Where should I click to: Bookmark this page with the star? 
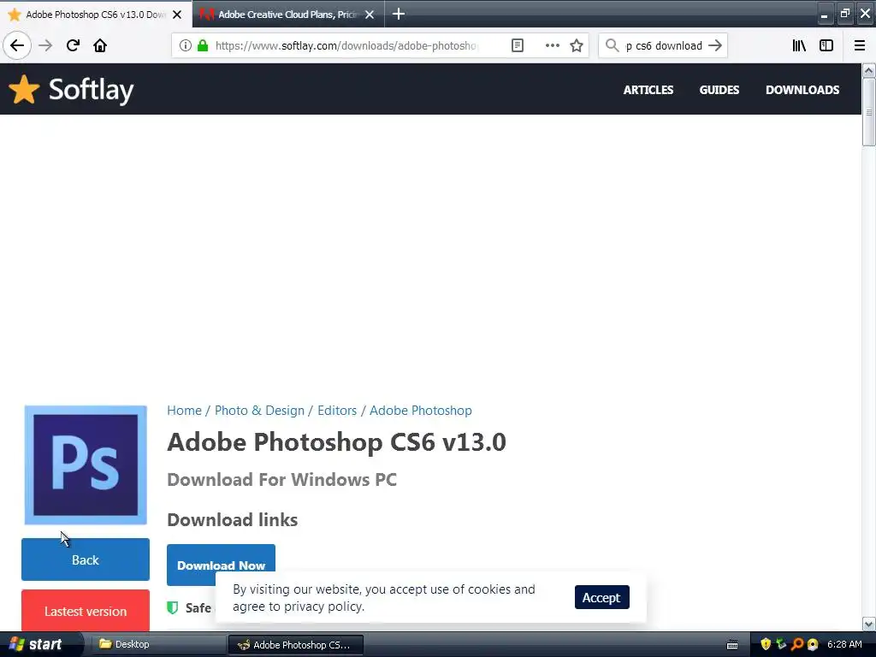[x=577, y=45]
